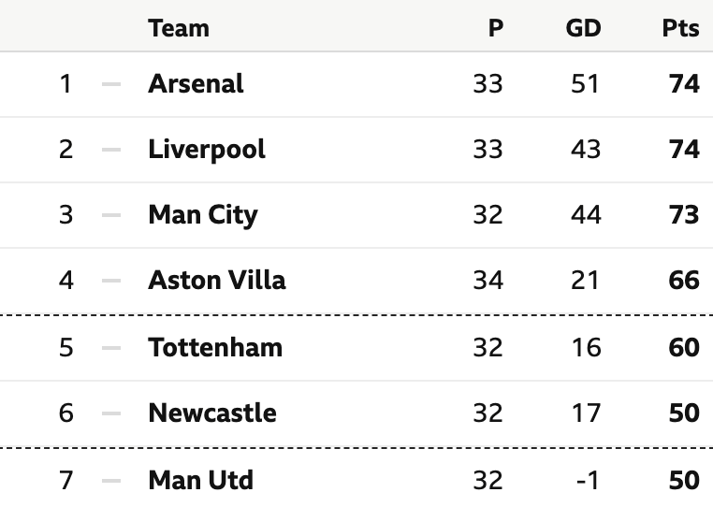The image size is (713, 507).
Task: Click the Pts column header
Action: click(x=680, y=29)
